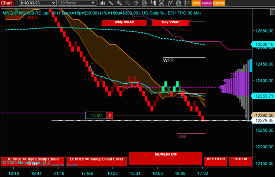275x177 pixels.
Task: Click the 10:24 time axis label
Action: [x=112, y=173]
